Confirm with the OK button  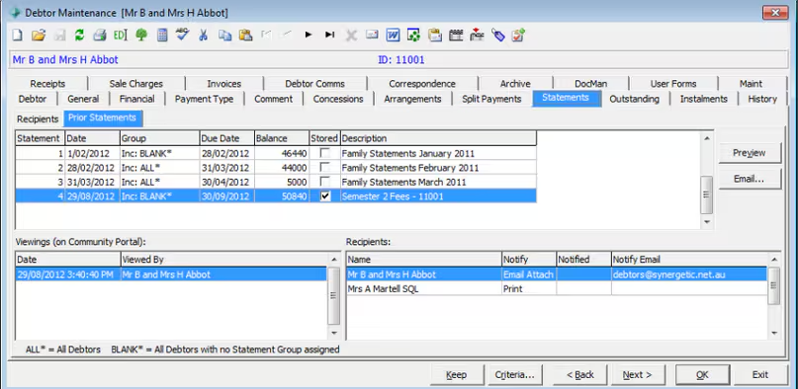[x=702, y=375]
